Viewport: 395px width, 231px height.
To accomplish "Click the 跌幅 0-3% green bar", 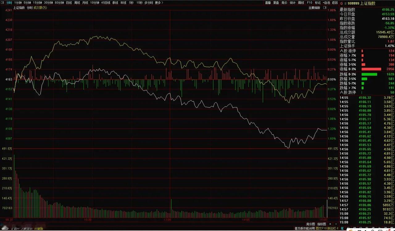I will point(369,74).
